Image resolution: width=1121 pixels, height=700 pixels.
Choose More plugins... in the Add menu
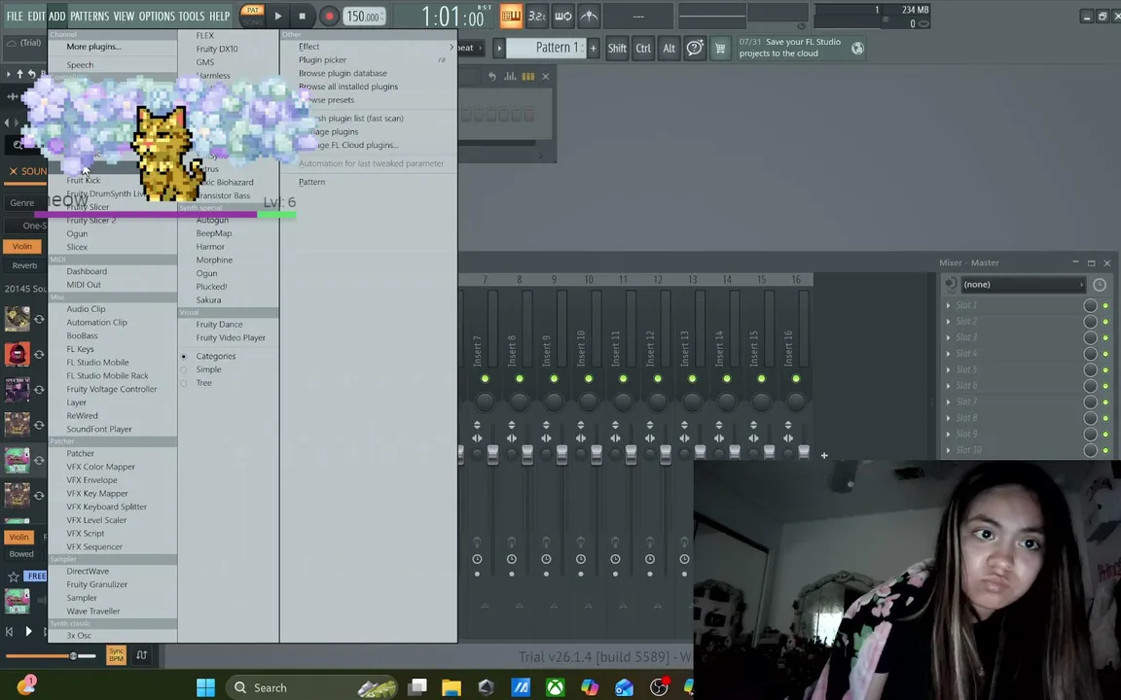(93, 47)
